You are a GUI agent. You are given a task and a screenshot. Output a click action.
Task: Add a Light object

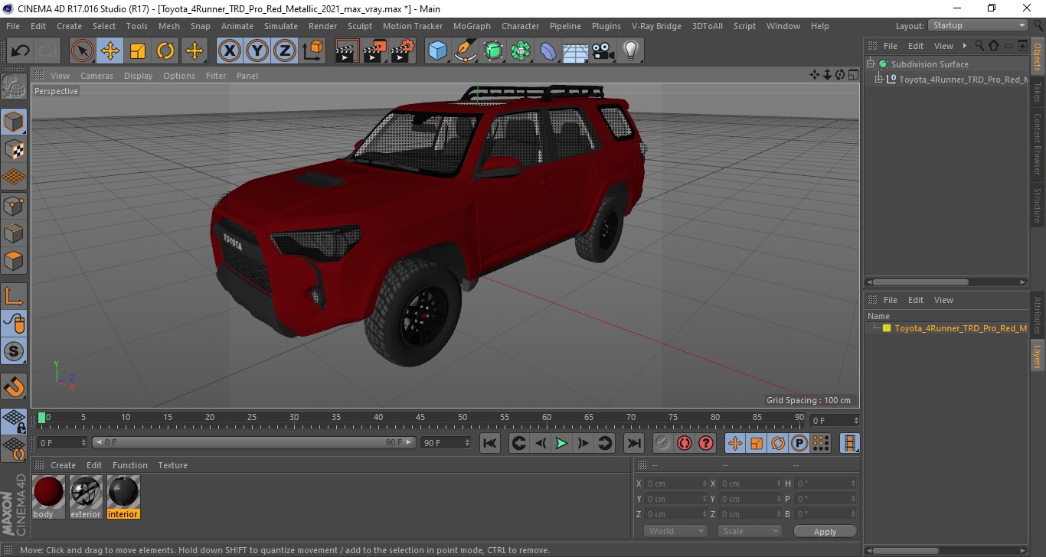point(630,51)
